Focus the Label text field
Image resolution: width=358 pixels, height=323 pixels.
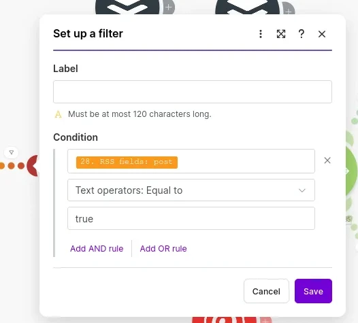(x=193, y=92)
